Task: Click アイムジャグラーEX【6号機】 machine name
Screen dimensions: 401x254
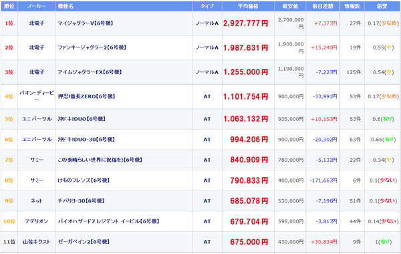Action: 90,72
